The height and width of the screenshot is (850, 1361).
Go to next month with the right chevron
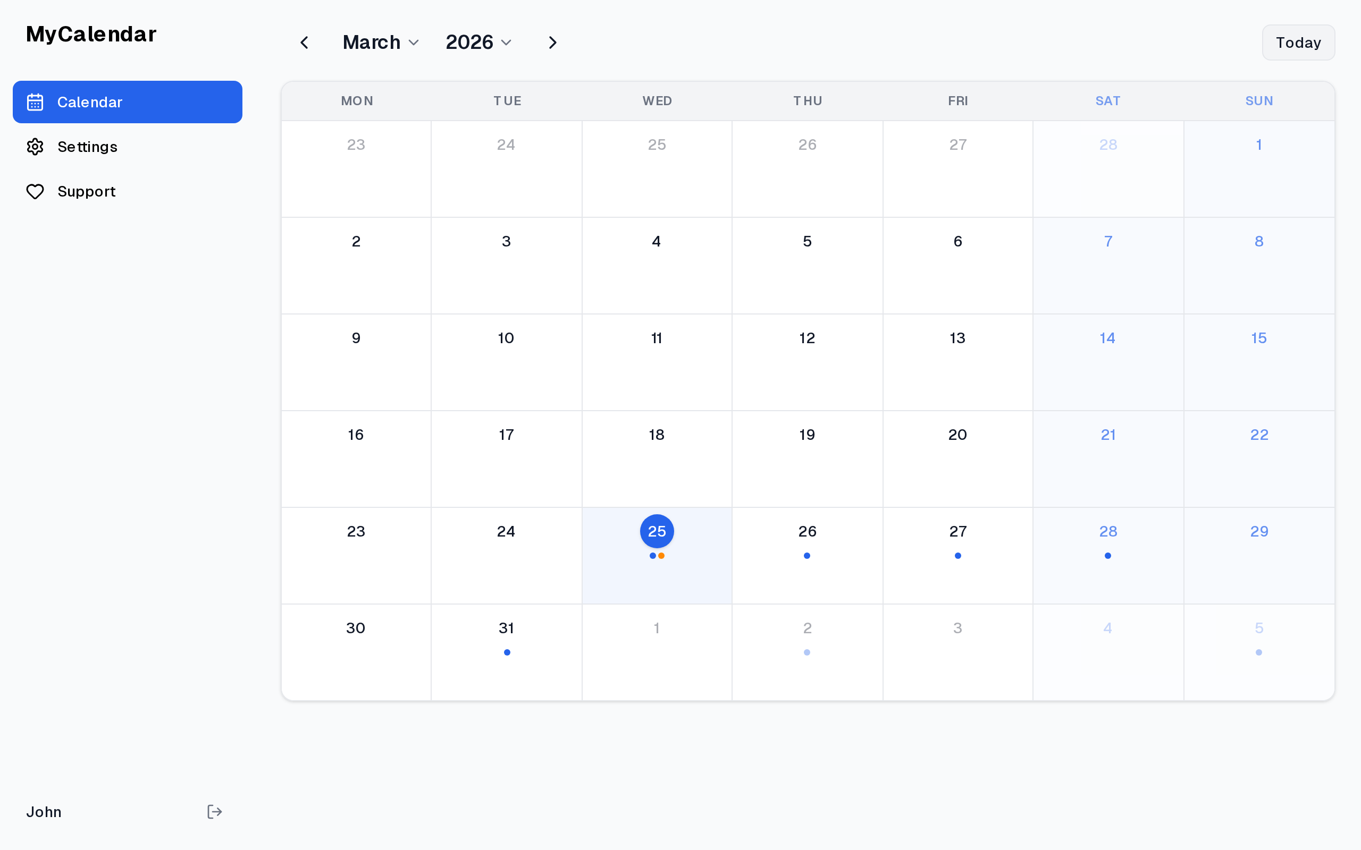click(552, 42)
